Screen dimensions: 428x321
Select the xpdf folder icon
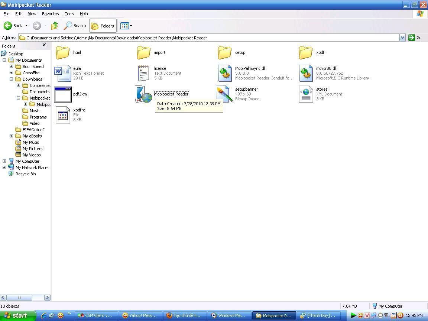pyautogui.click(x=306, y=52)
